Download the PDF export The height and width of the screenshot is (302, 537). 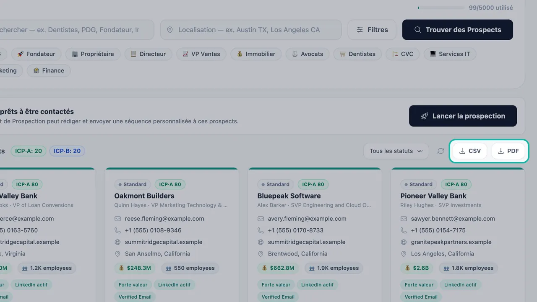click(508, 151)
